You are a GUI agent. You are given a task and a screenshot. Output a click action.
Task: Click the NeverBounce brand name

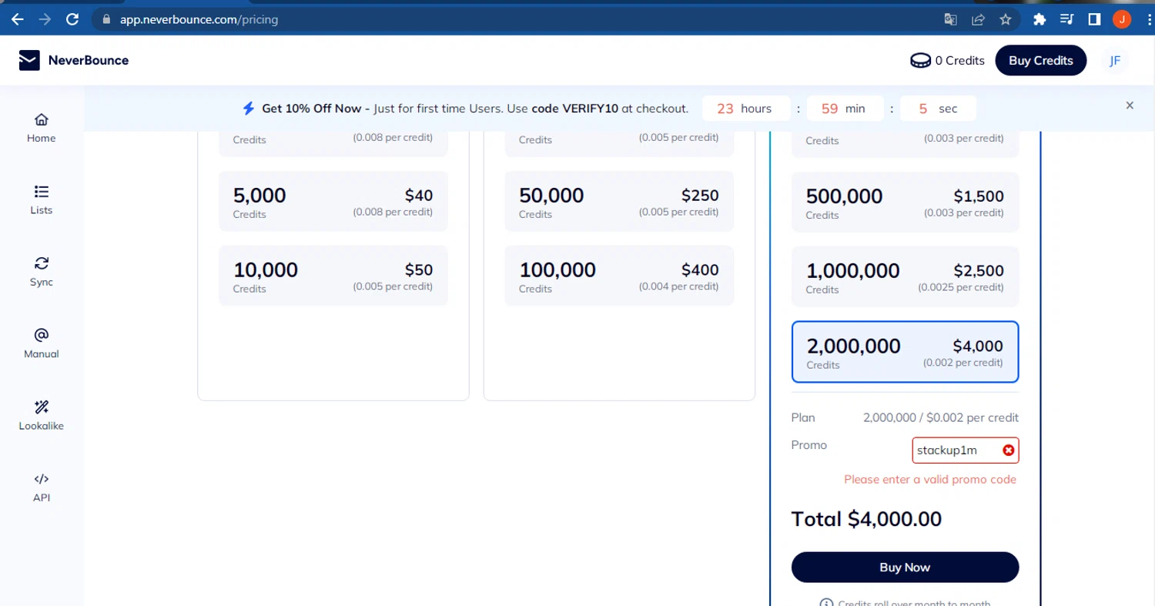pos(89,60)
